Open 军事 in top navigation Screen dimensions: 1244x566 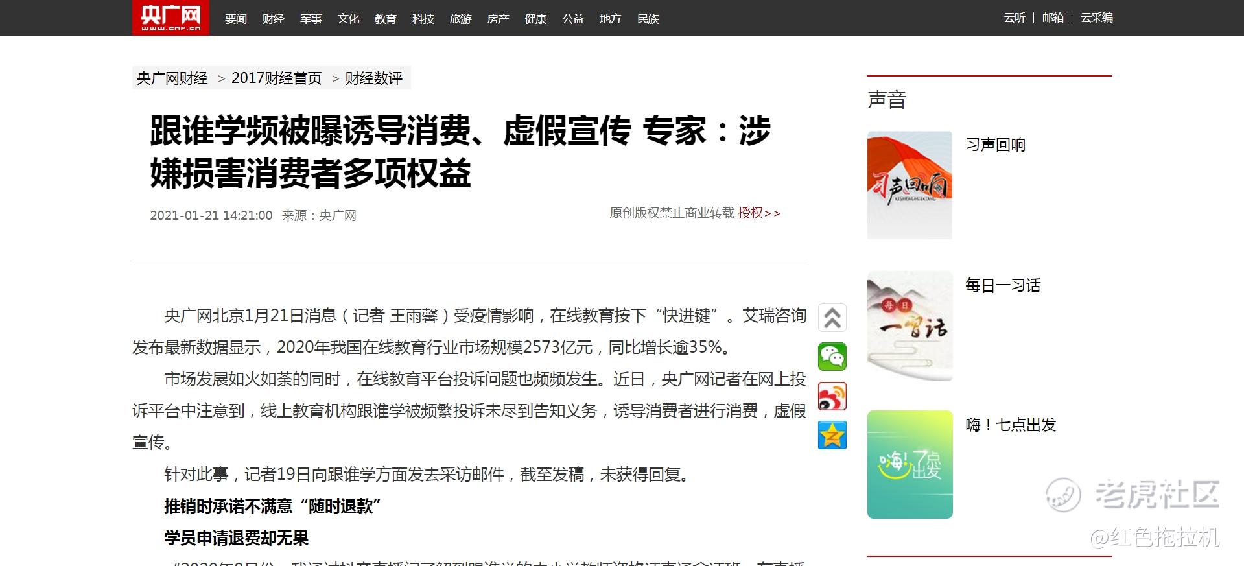pyautogui.click(x=311, y=19)
